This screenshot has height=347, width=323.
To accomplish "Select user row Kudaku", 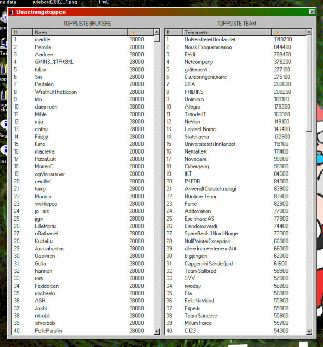I will pos(83,241).
